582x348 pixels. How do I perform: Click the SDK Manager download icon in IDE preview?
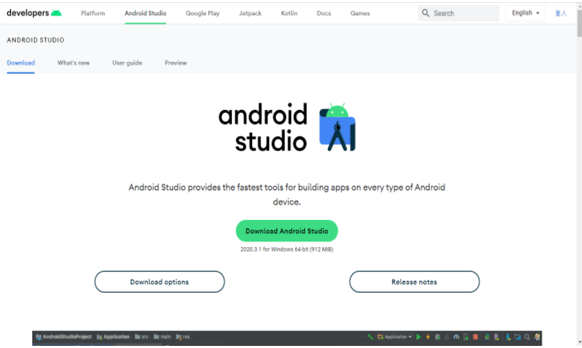[508, 337]
